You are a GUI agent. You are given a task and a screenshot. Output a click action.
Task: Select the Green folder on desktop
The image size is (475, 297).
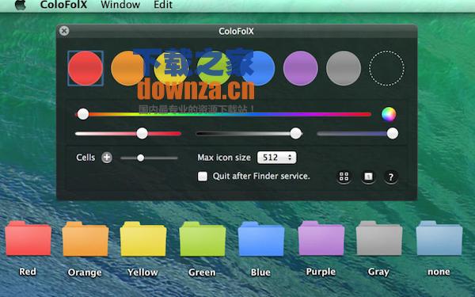pyautogui.click(x=203, y=239)
